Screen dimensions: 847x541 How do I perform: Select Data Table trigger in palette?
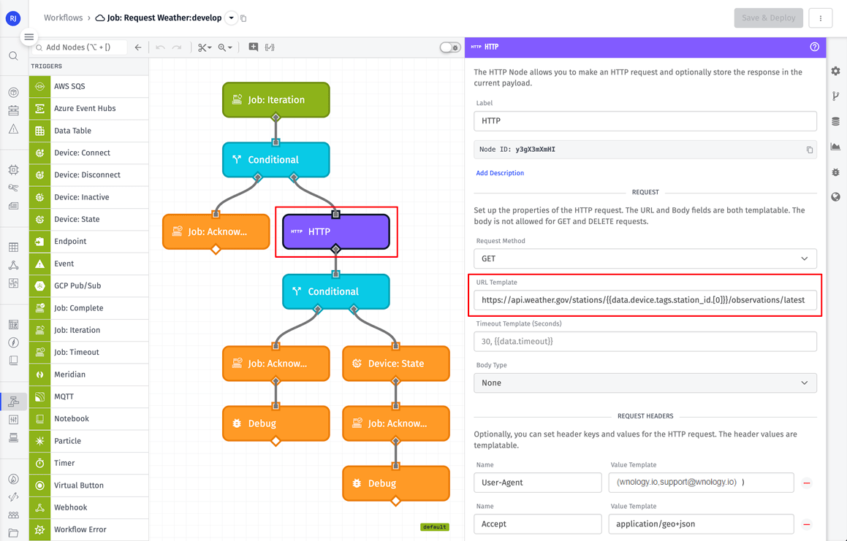pos(88,131)
